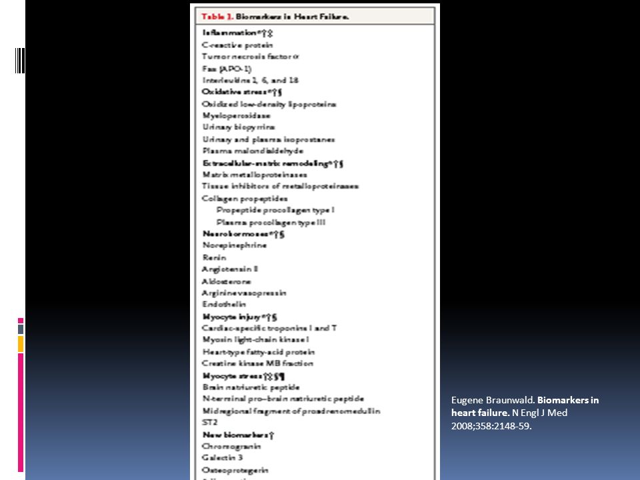Select 'Collagen propeptides' entry

(245, 199)
